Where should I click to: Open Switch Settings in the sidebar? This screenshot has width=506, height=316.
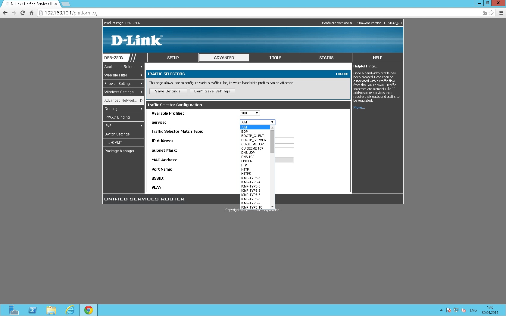[123, 134]
